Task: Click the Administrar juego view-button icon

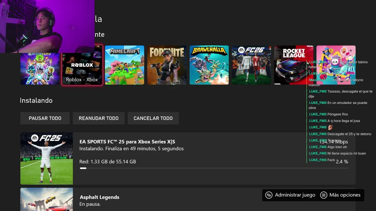Action: 269,195
